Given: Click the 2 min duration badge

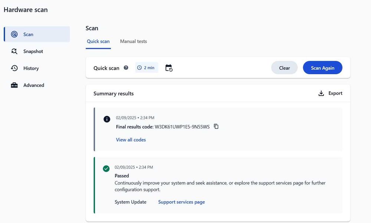Looking at the screenshot, I should [x=146, y=68].
